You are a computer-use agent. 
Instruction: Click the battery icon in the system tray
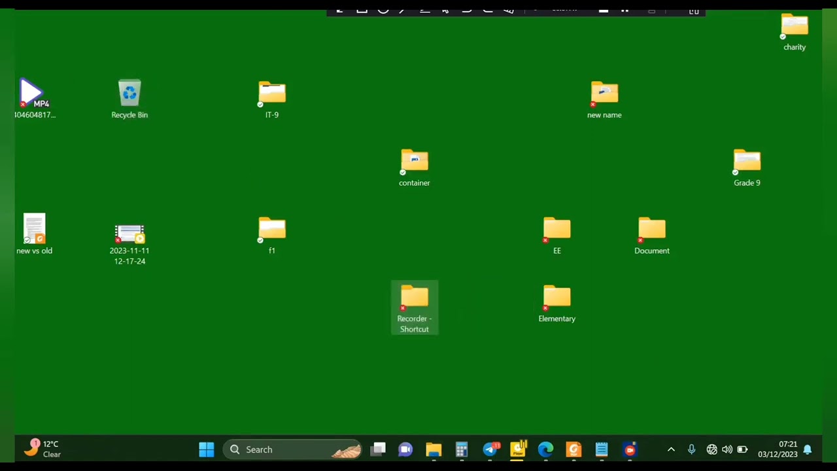click(742, 449)
